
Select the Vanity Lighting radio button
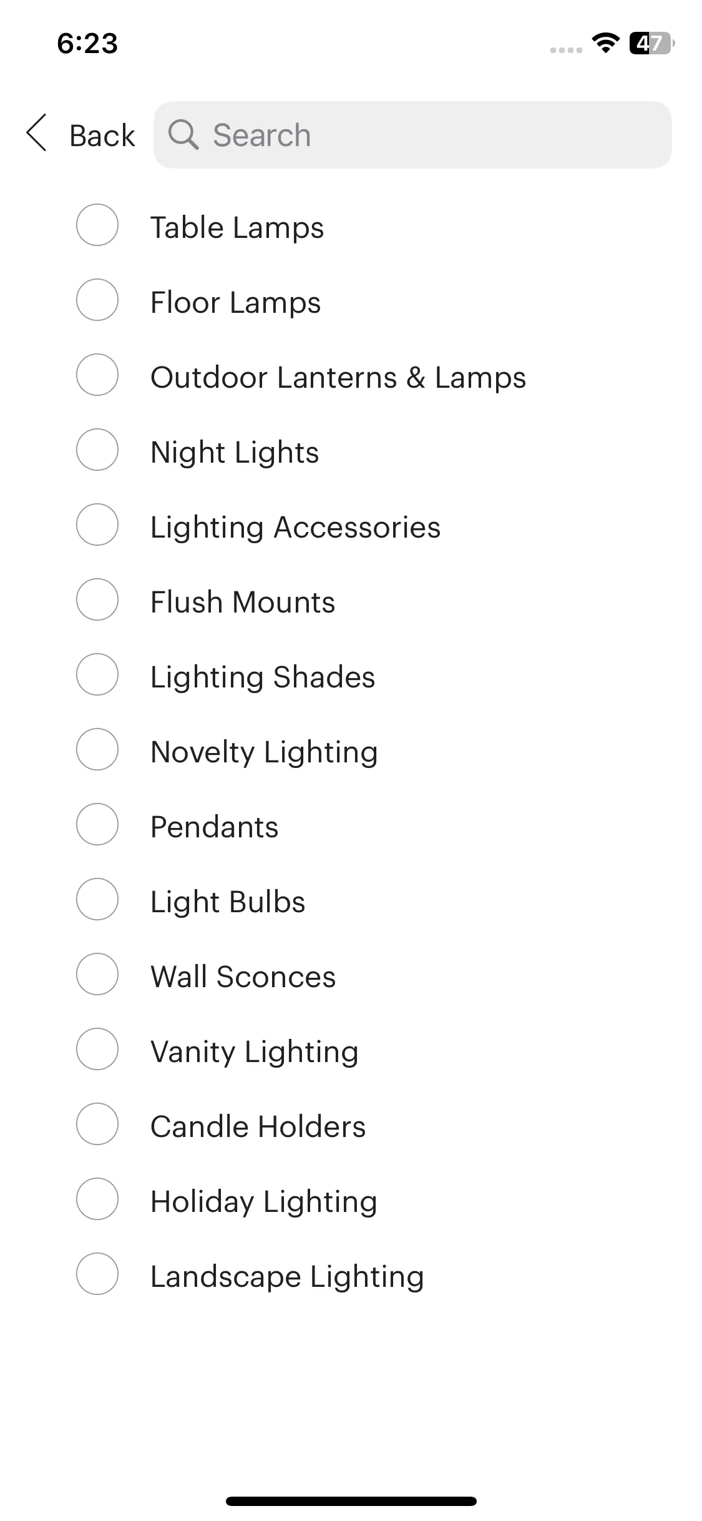97,1049
